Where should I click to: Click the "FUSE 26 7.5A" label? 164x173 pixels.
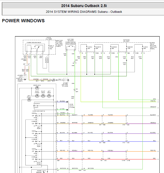tap(130, 48)
